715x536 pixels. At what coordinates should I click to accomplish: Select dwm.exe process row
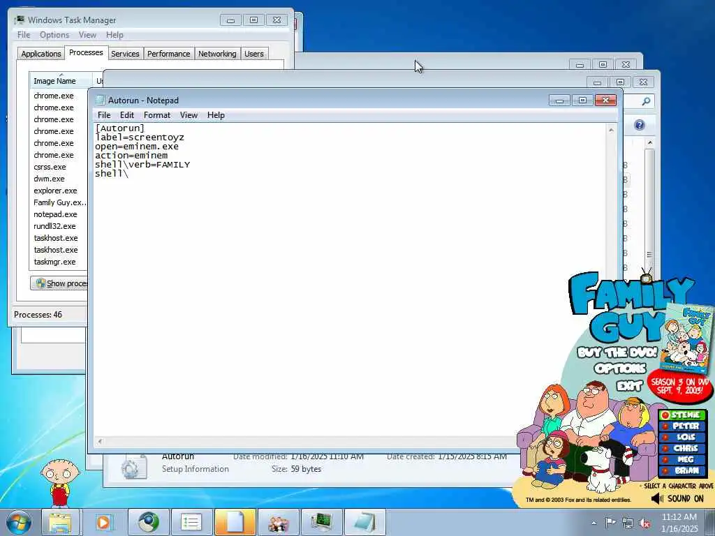pyautogui.click(x=59, y=179)
